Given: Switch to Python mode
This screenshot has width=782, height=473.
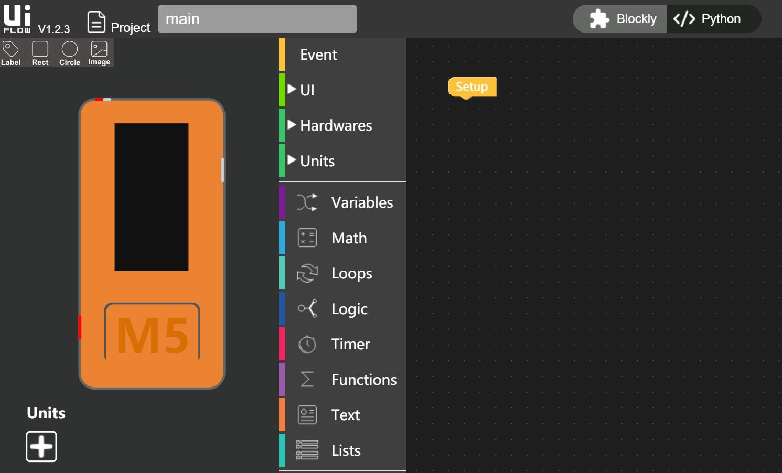Looking at the screenshot, I should click(714, 19).
